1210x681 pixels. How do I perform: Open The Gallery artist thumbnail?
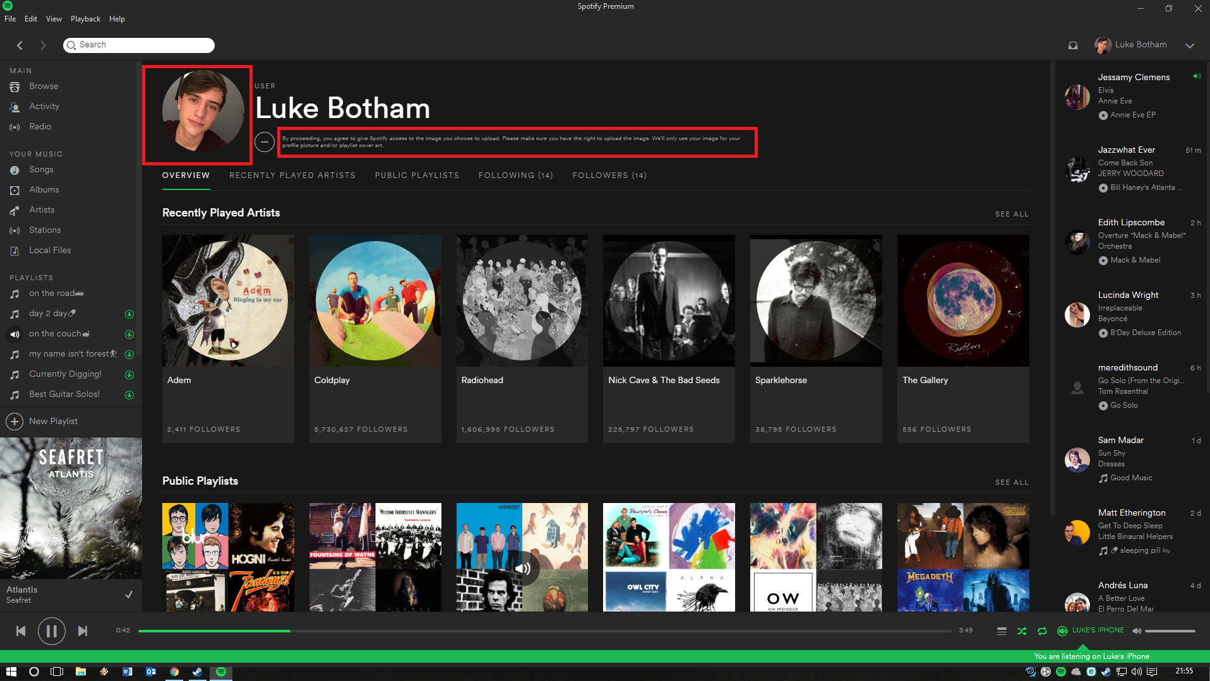[x=963, y=300]
